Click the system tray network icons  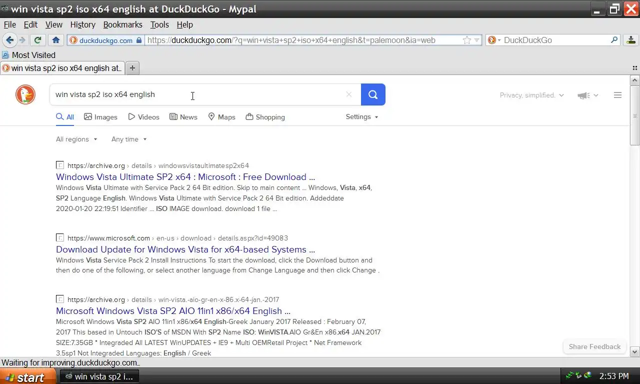pyautogui.click(x=578, y=376)
